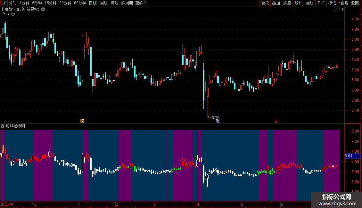Click the 7.32 high price label
This screenshot has width=362, height=208.
click(x=11, y=14)
